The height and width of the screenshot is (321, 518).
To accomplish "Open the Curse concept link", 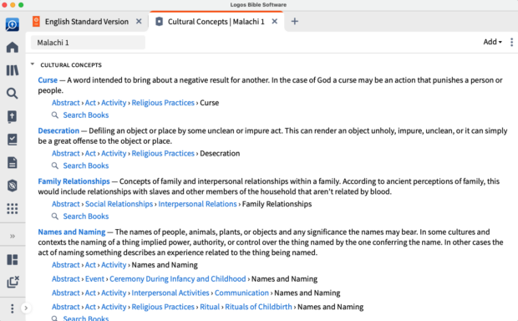I will pos(48,80).
